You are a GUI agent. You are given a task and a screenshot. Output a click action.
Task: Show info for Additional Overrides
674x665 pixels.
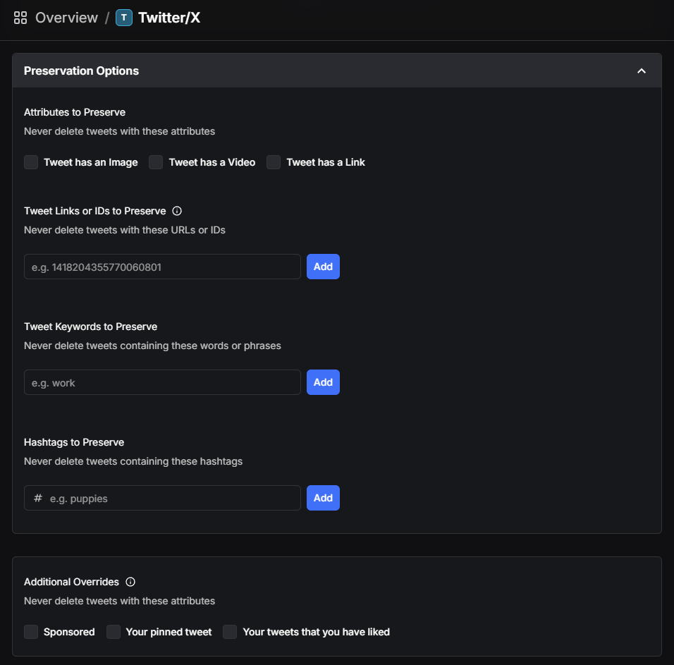coord(130,582)
